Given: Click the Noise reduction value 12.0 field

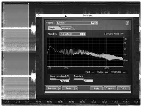Looking at the screenshot, I should [x=64, y=81].
